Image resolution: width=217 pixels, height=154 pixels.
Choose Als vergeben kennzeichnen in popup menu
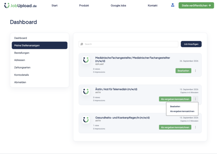pos(182,111)
